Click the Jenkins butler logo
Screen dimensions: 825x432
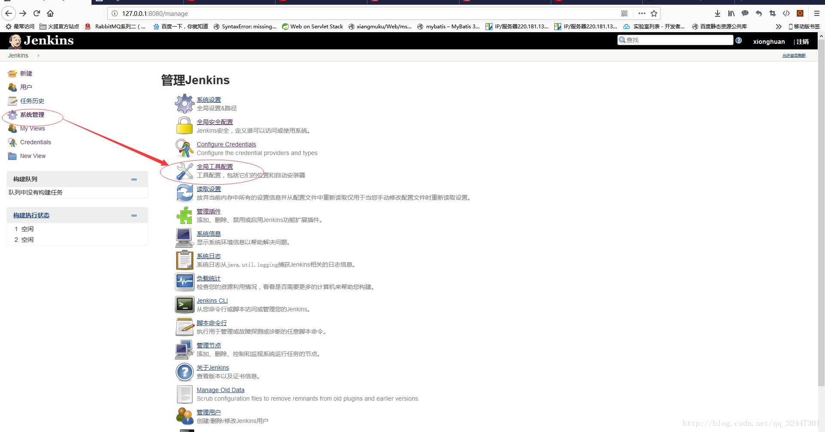(x=15, y=41)
